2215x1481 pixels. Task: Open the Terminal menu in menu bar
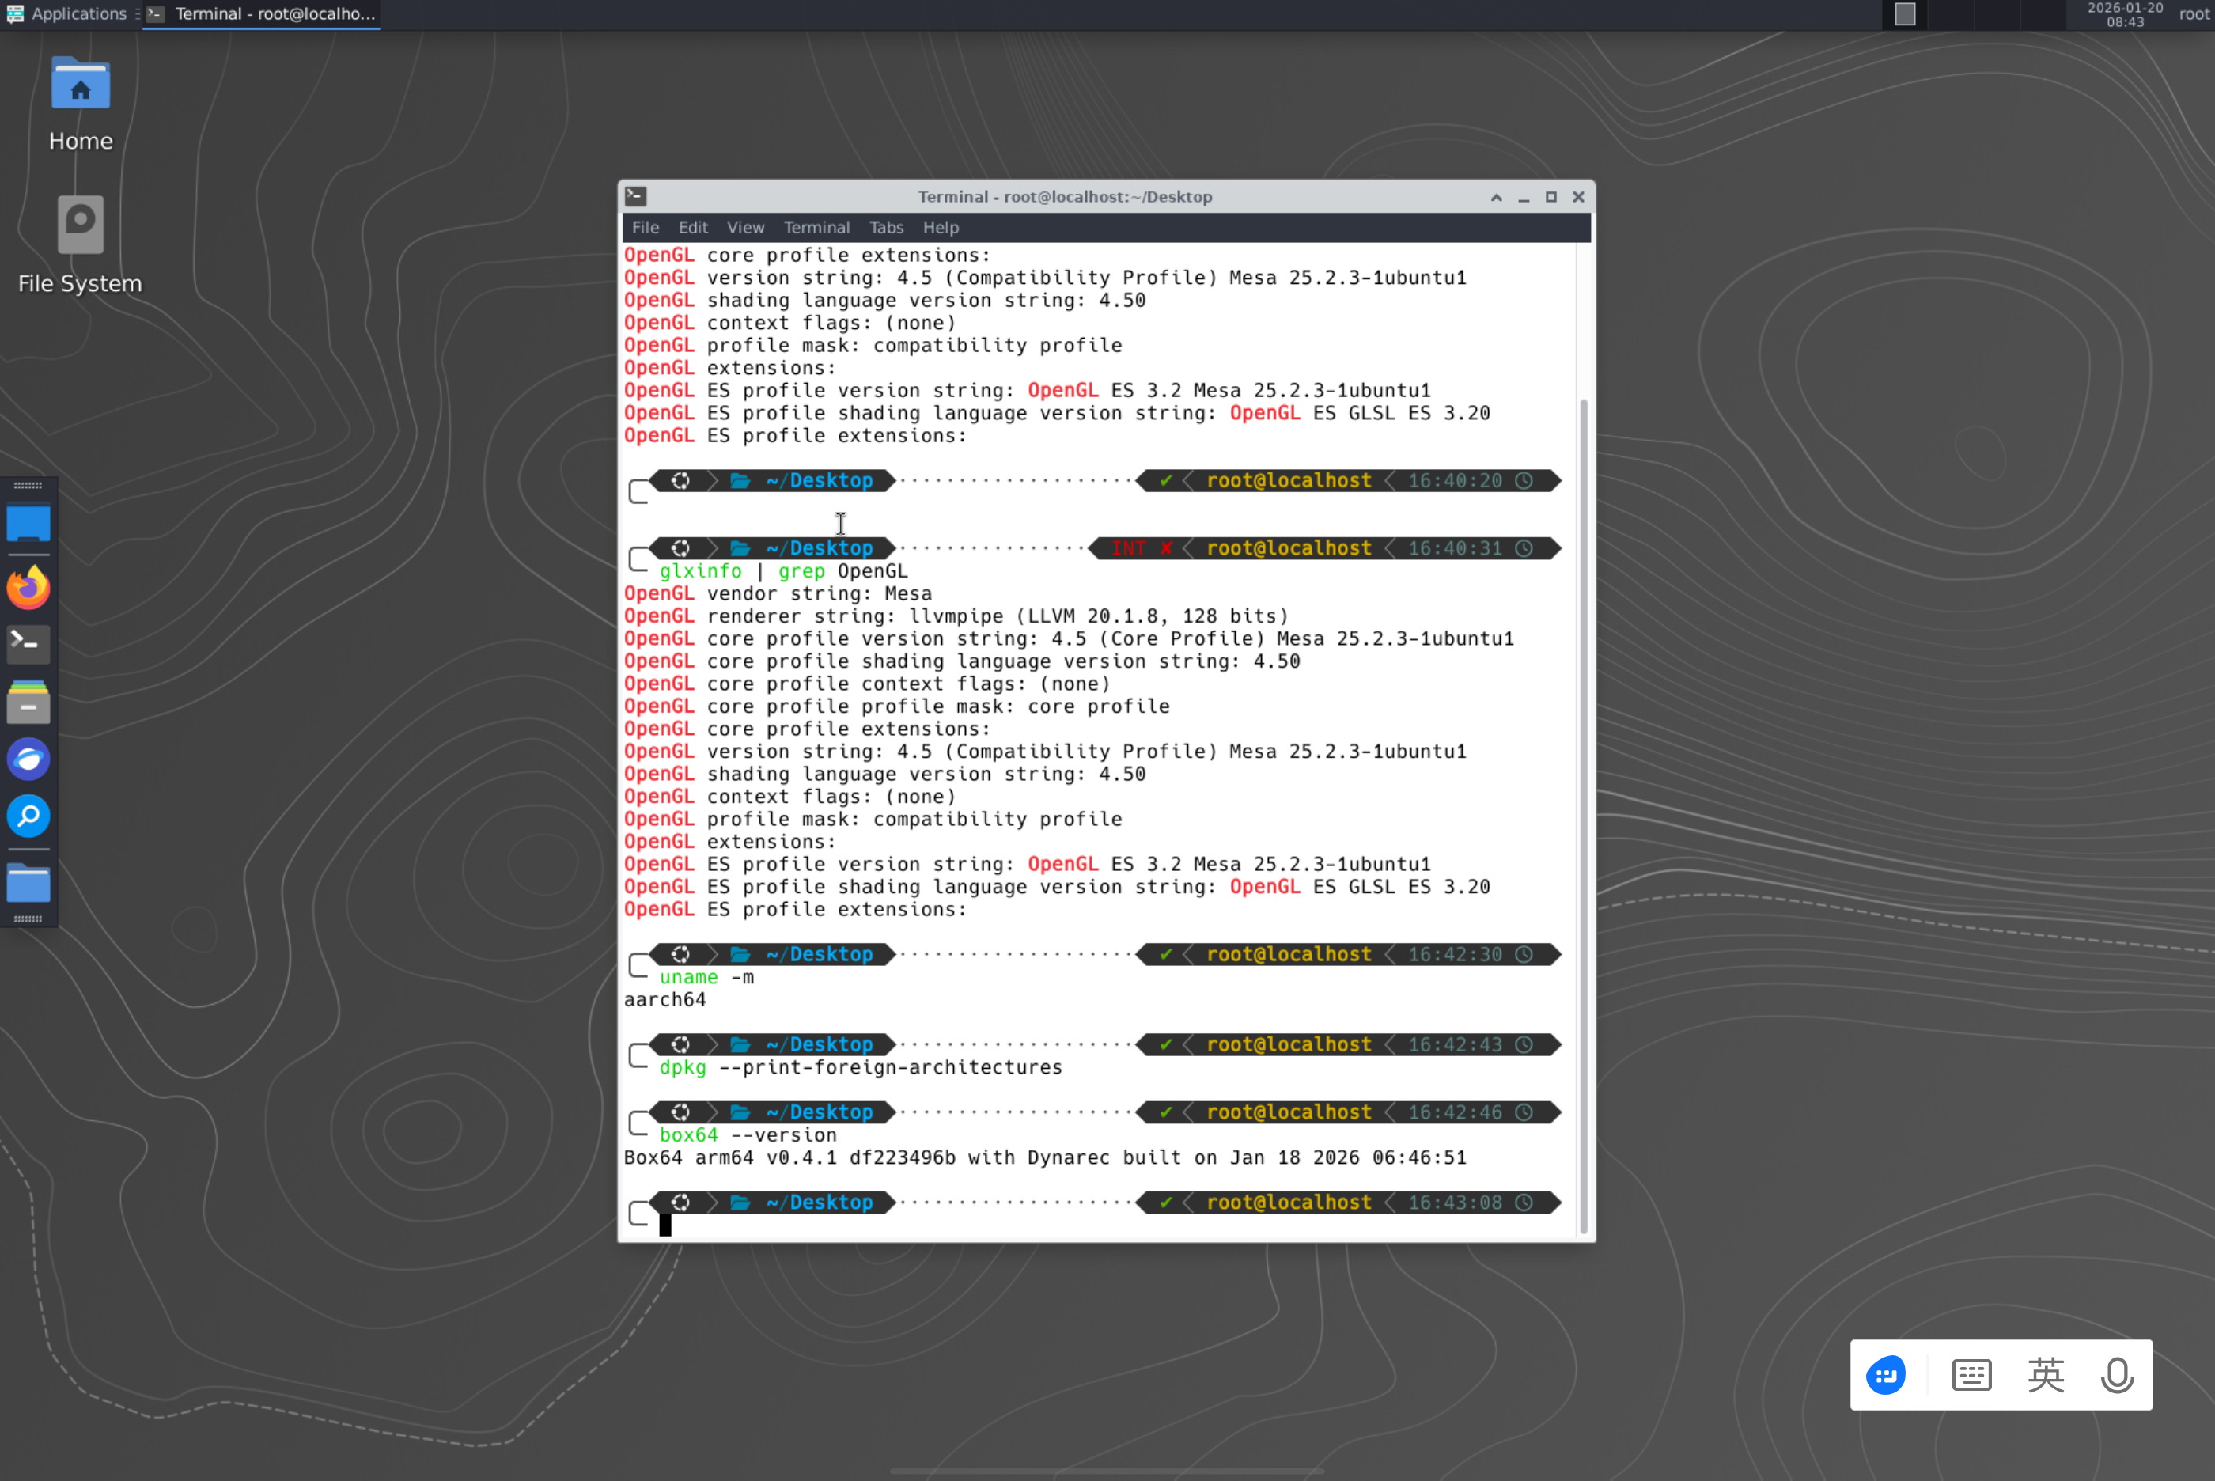click(x=816, y=228)
